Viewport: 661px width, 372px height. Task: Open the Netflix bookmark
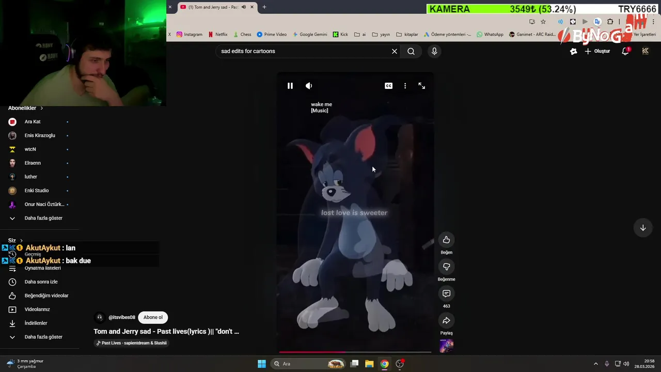(x=218, y=35)
